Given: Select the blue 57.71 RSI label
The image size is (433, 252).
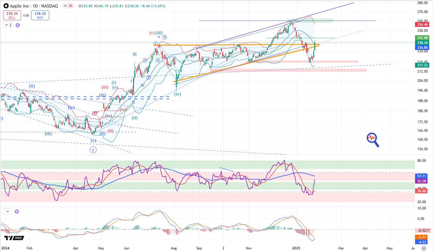Looking at the screenshot, I should pyautogui.click(x=422, y=176).
